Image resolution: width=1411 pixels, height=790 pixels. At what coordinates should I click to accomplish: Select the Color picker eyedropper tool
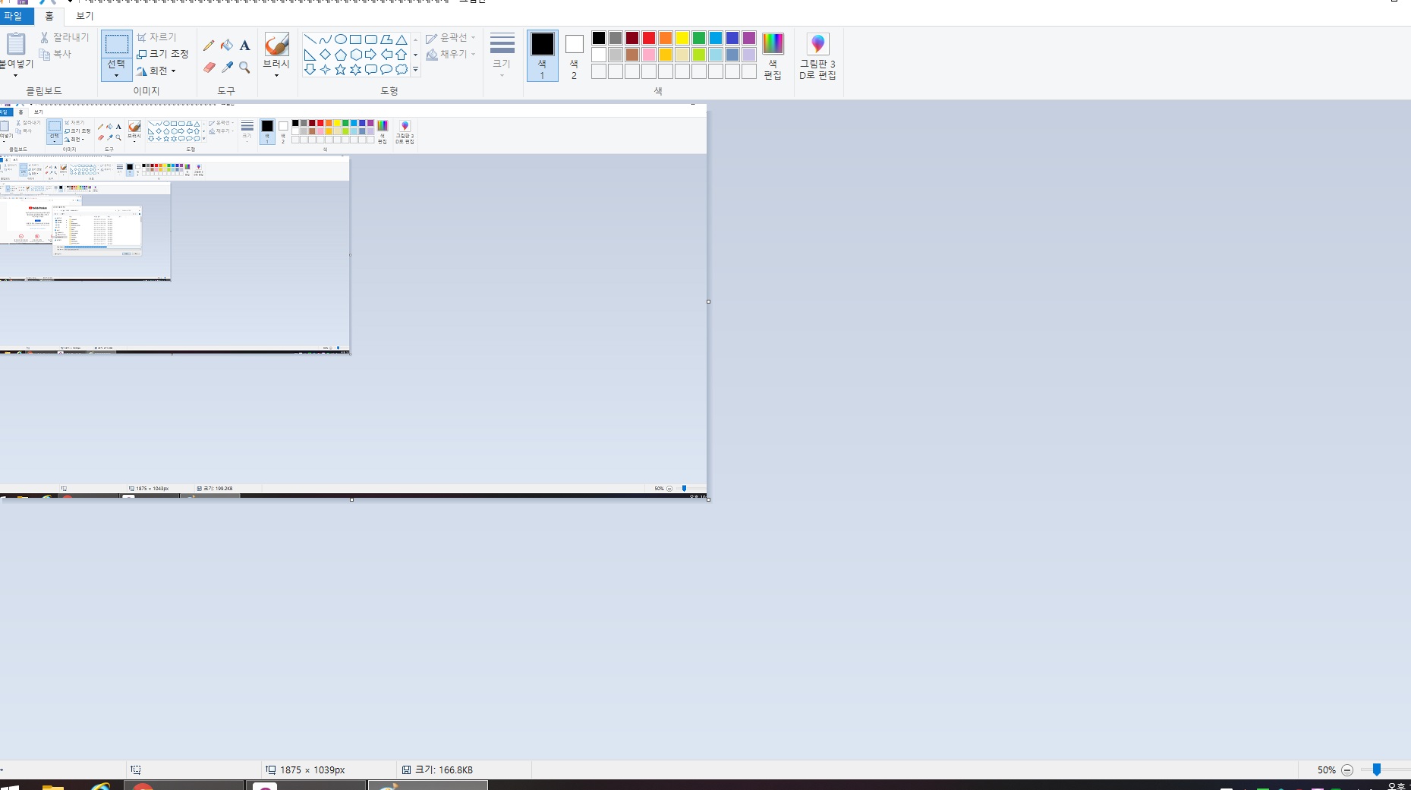(227, 68)
